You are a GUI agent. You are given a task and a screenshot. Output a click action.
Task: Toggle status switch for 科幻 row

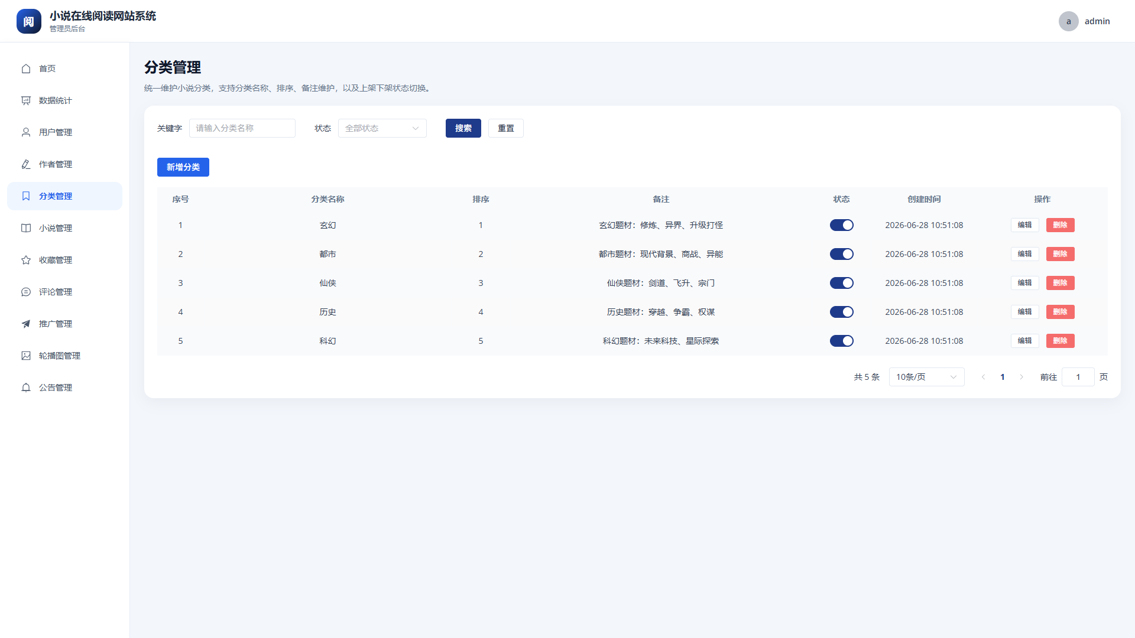tap(841, 341)
